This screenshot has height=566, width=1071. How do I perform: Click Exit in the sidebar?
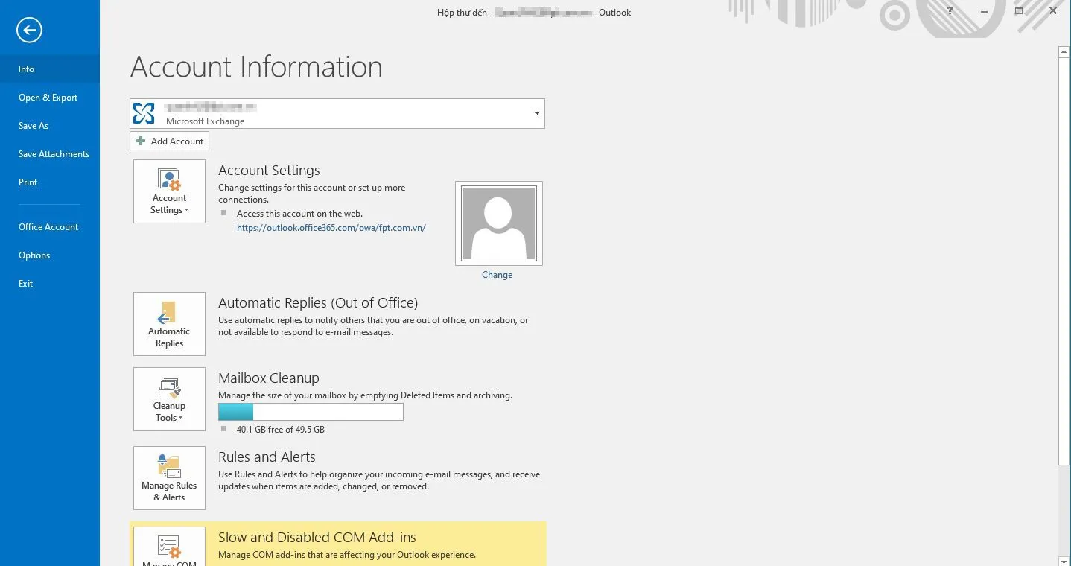coord(50,283)
